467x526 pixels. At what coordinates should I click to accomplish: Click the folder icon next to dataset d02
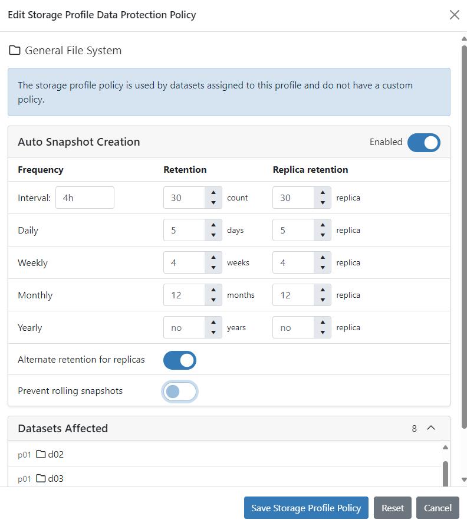click(x=41, y=454)
